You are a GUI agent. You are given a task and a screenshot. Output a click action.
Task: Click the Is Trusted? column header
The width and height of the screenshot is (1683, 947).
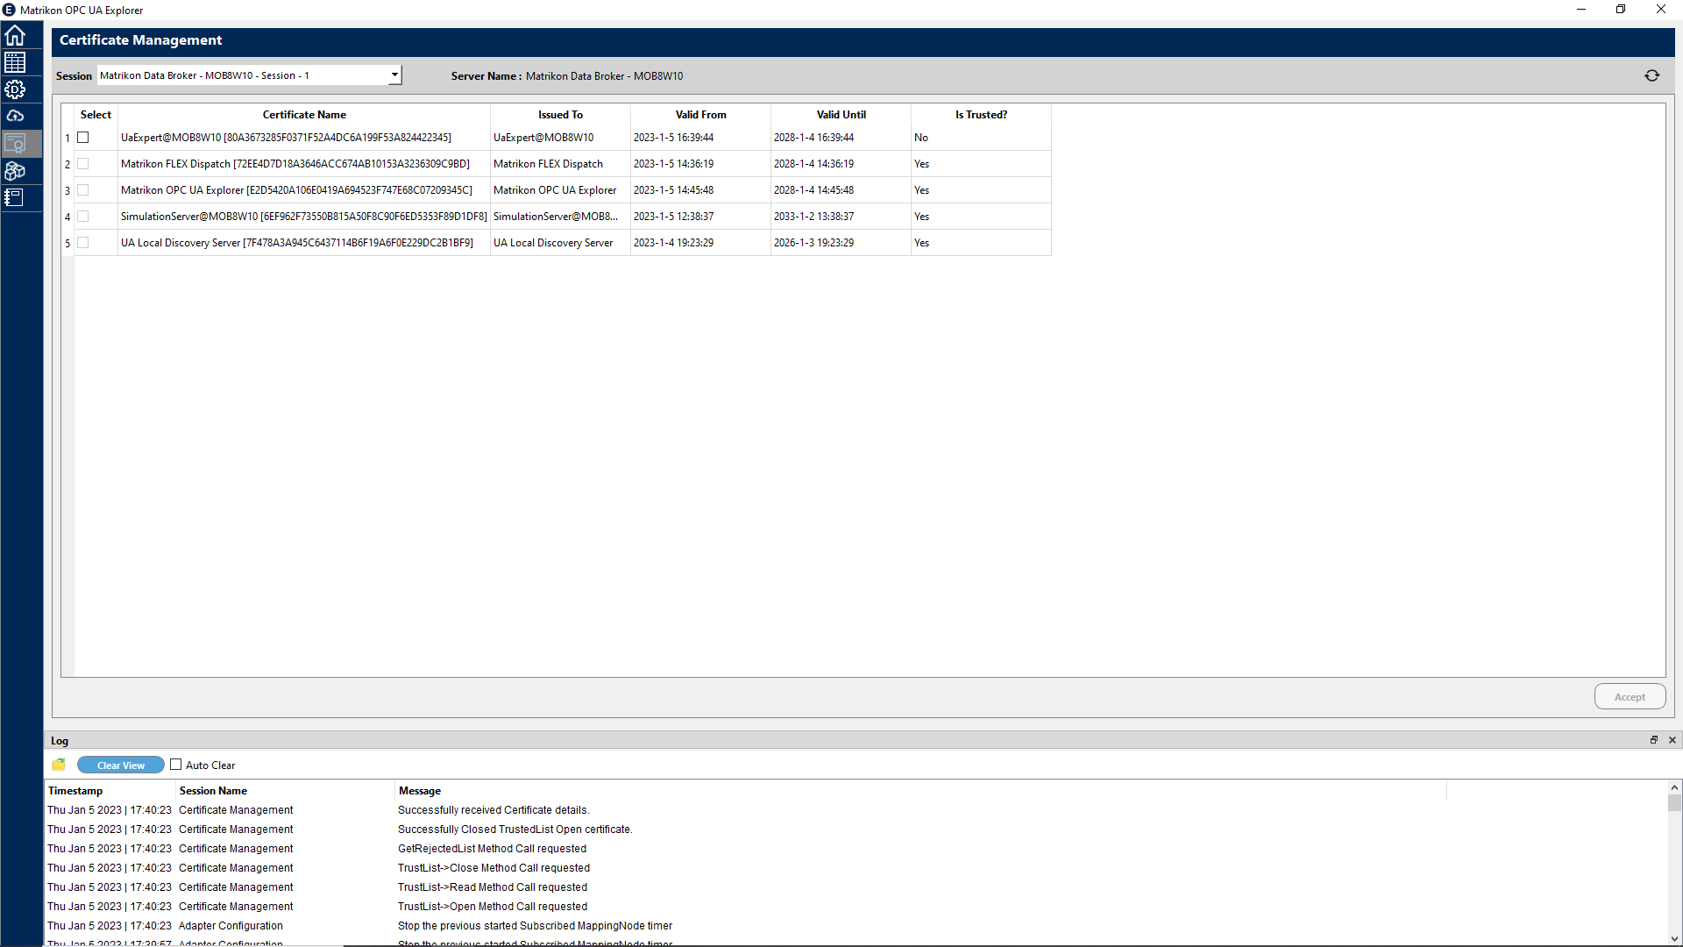[x=981, y=115]
